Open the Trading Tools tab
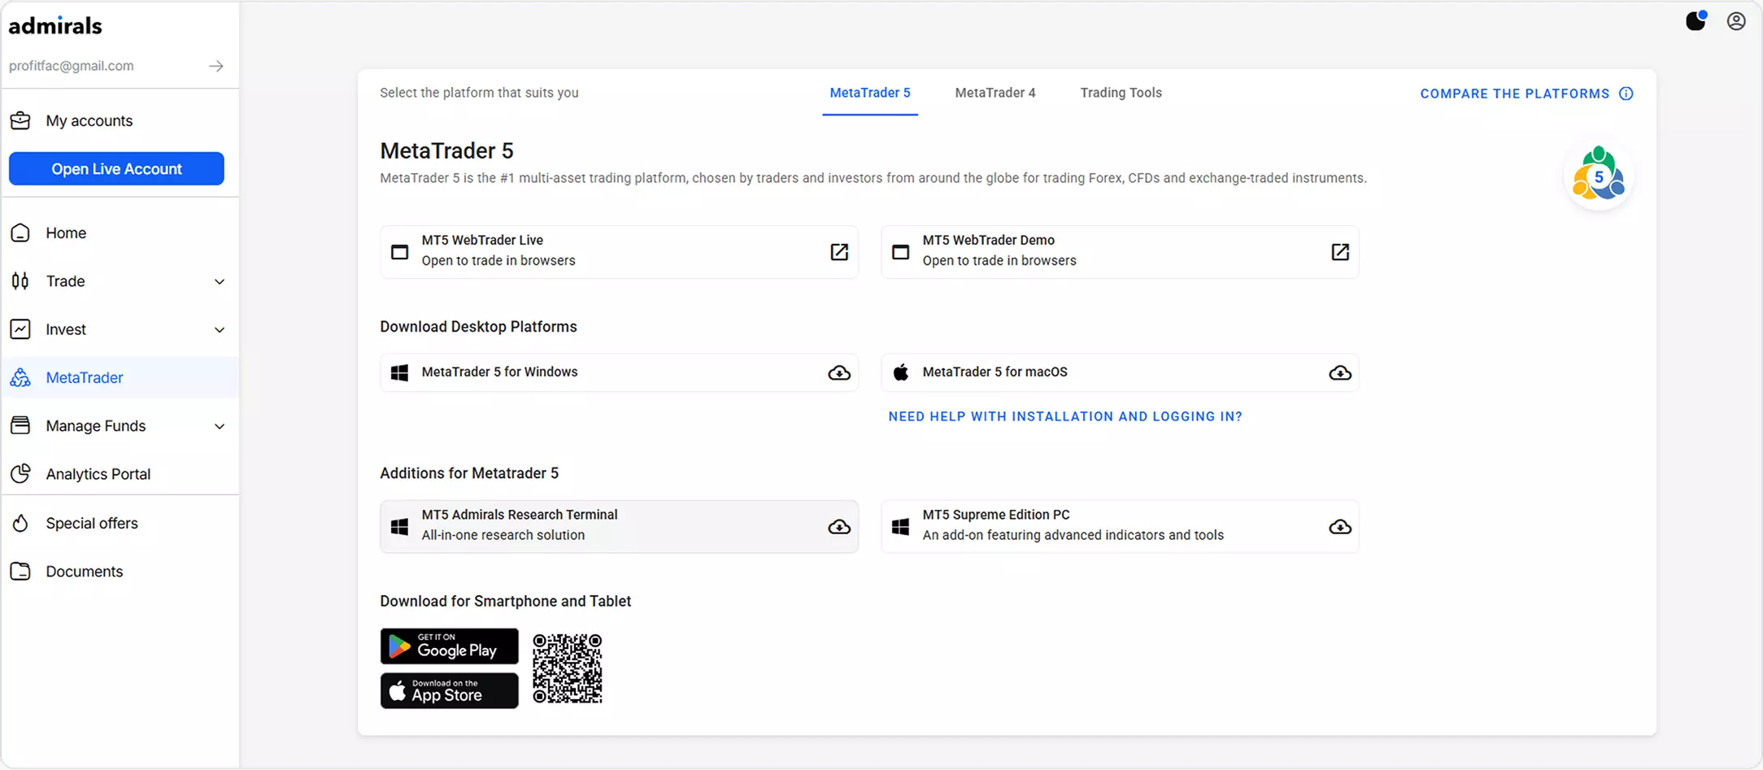The image size is (1763, 770). (x=1121, y=93)
